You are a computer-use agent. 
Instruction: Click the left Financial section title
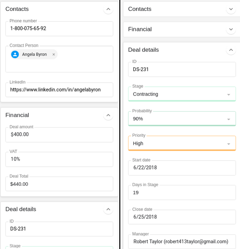coord(17,115)
